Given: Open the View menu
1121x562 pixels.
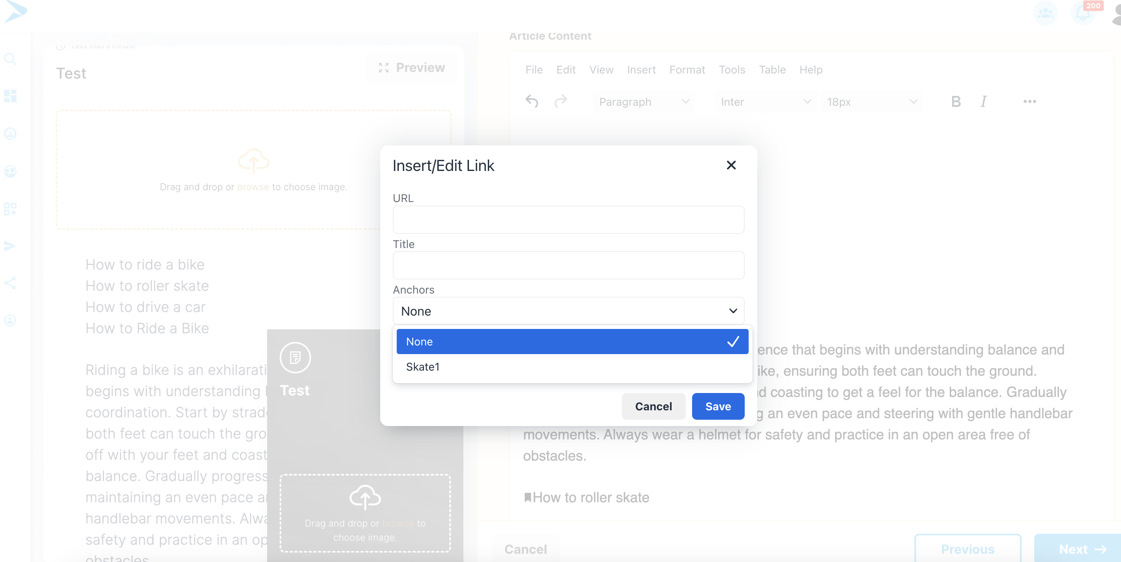Looking at the screenshot, I should 601,70.
